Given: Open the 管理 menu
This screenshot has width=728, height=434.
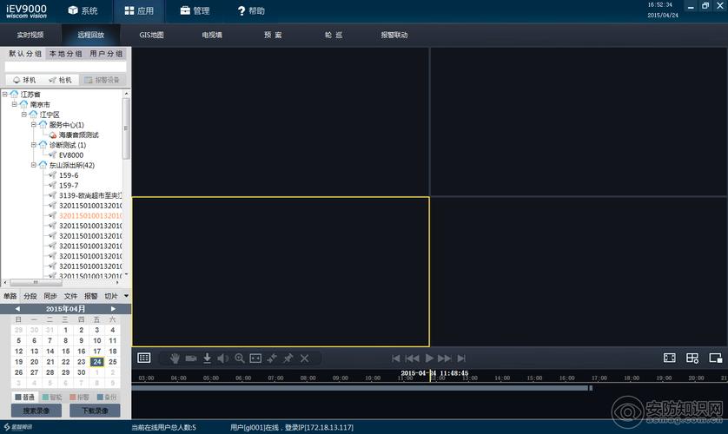Looking at the screenshot, I should (x=195, y=10).
